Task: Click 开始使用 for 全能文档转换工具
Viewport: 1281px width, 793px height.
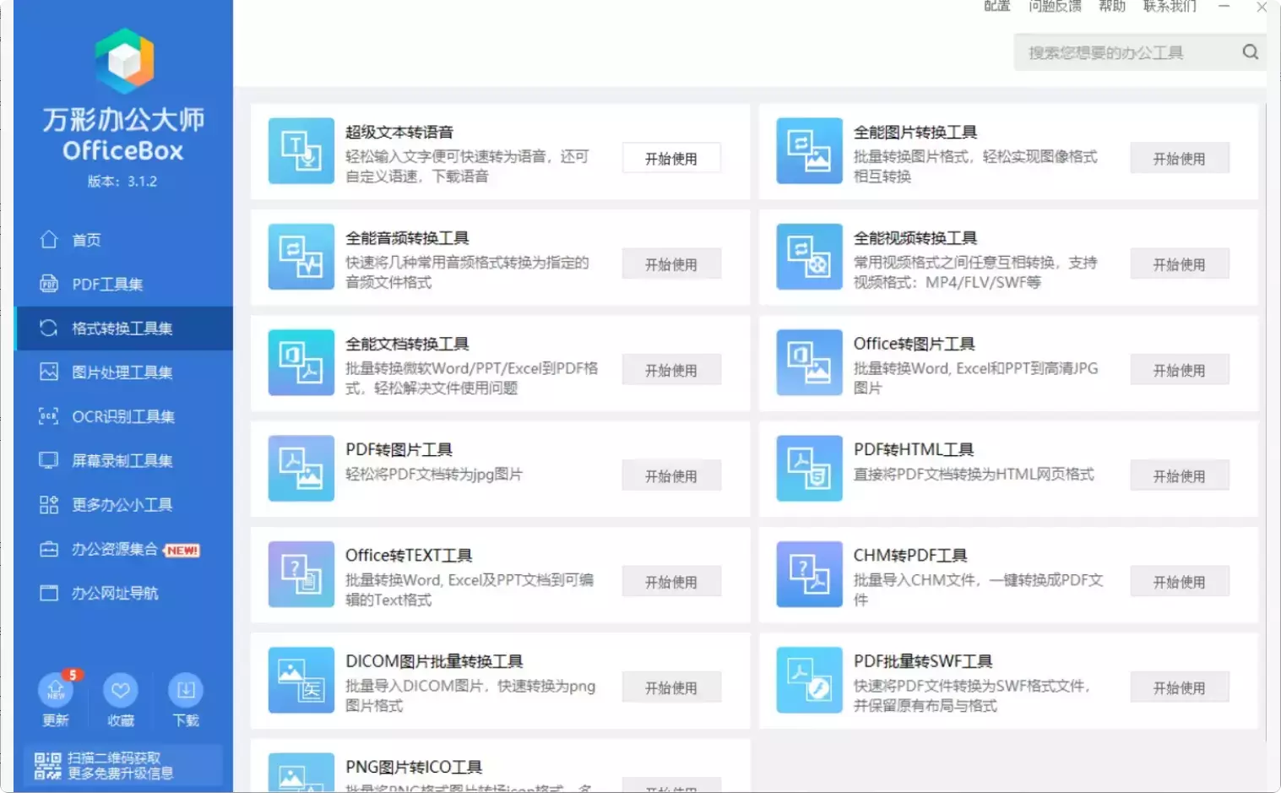Action: click(x=671, y=369)
